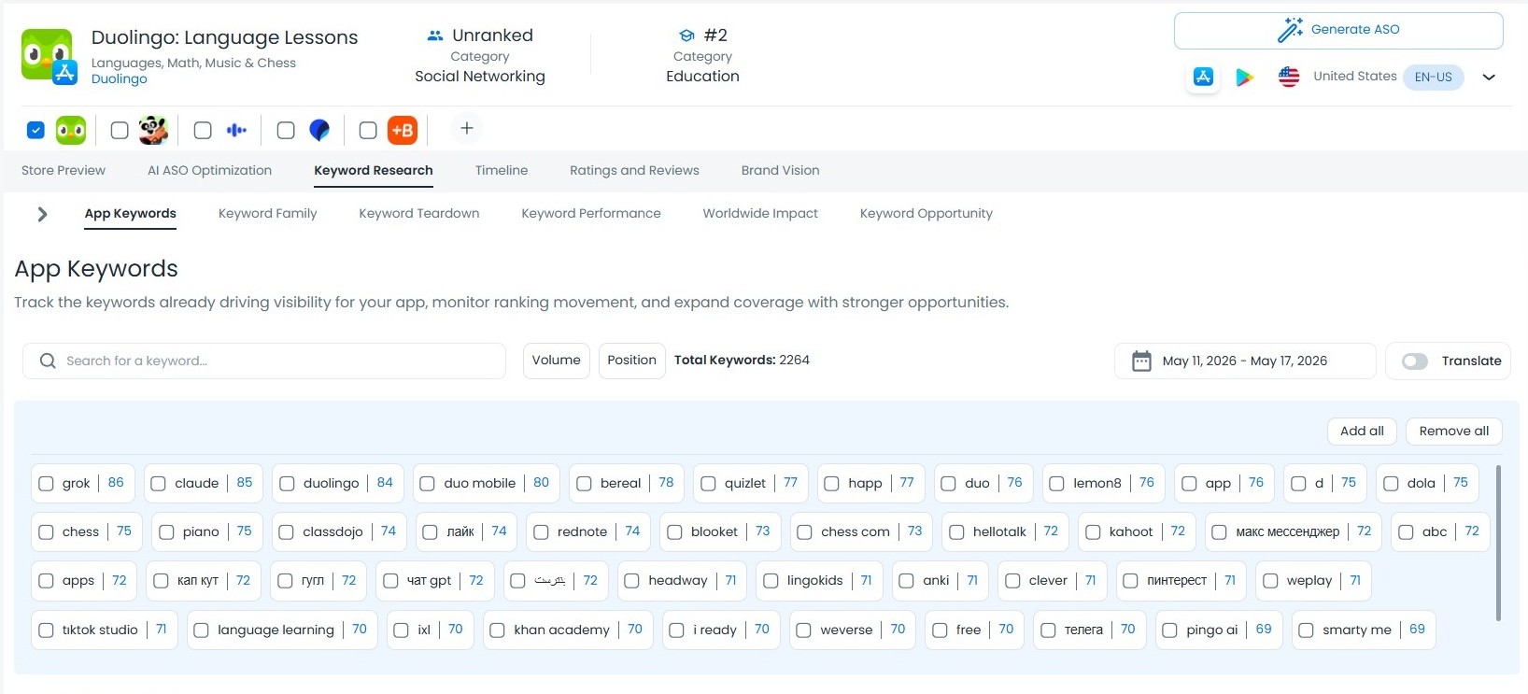The width and height of the screenshot is (1528, 694).
Task: Open the Timeline tab
Action: [x=502, y=170]
